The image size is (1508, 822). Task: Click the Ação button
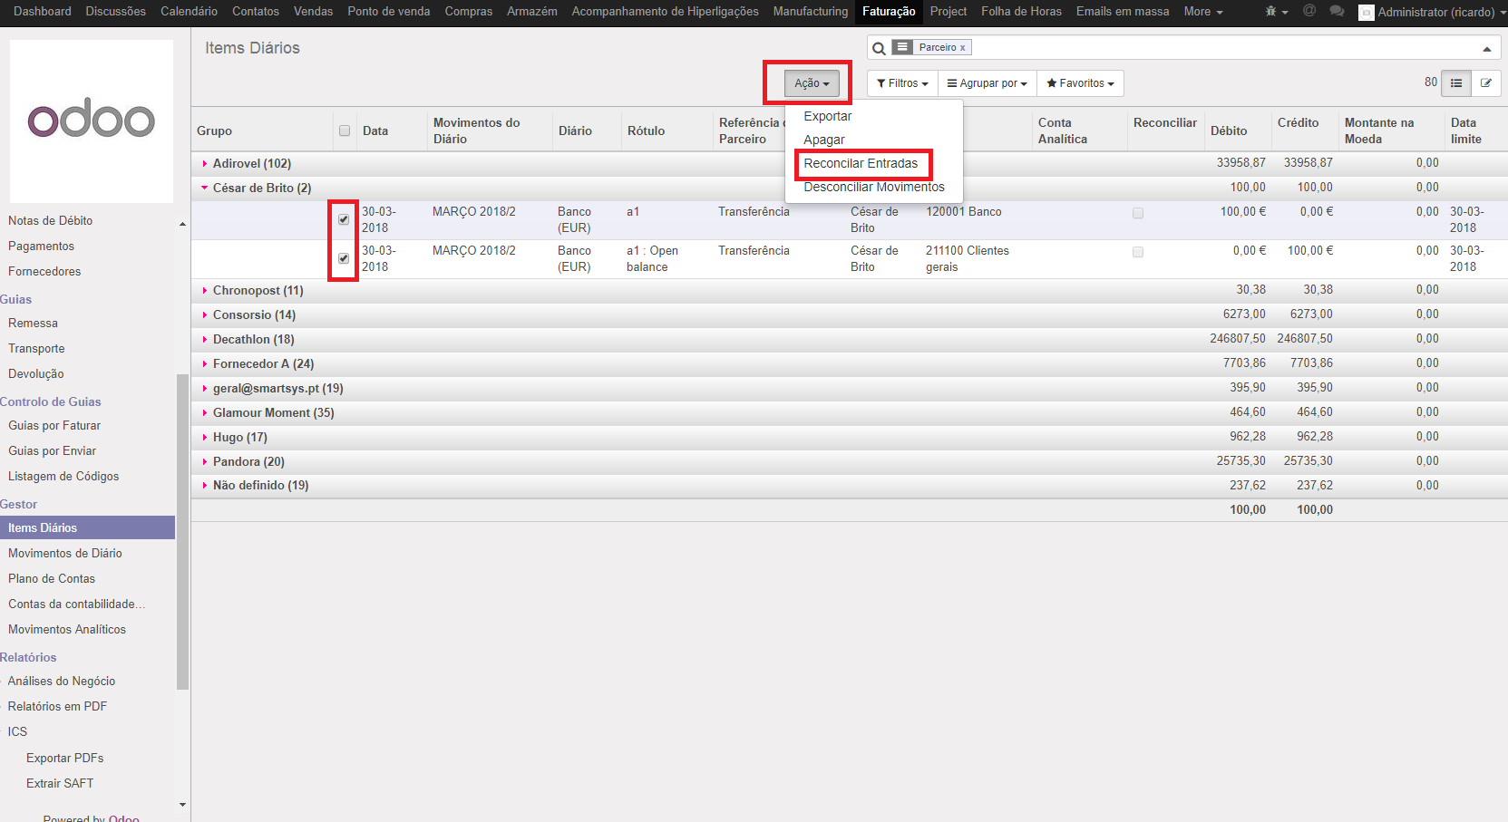point(812,83)
